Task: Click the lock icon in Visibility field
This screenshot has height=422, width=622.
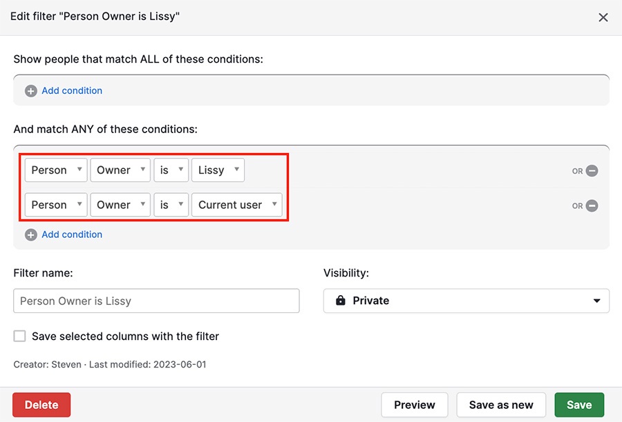Action: (340, 301)
